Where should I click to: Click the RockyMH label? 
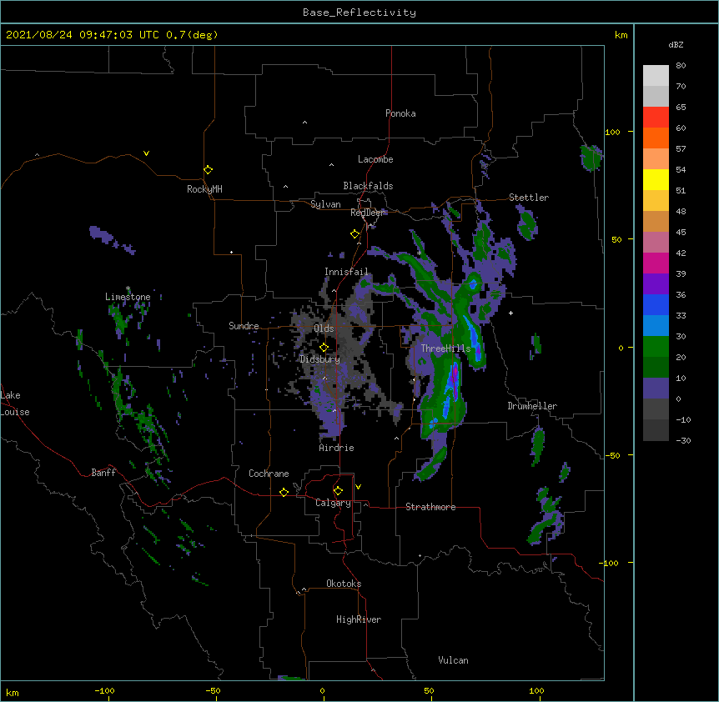point(204,189)
